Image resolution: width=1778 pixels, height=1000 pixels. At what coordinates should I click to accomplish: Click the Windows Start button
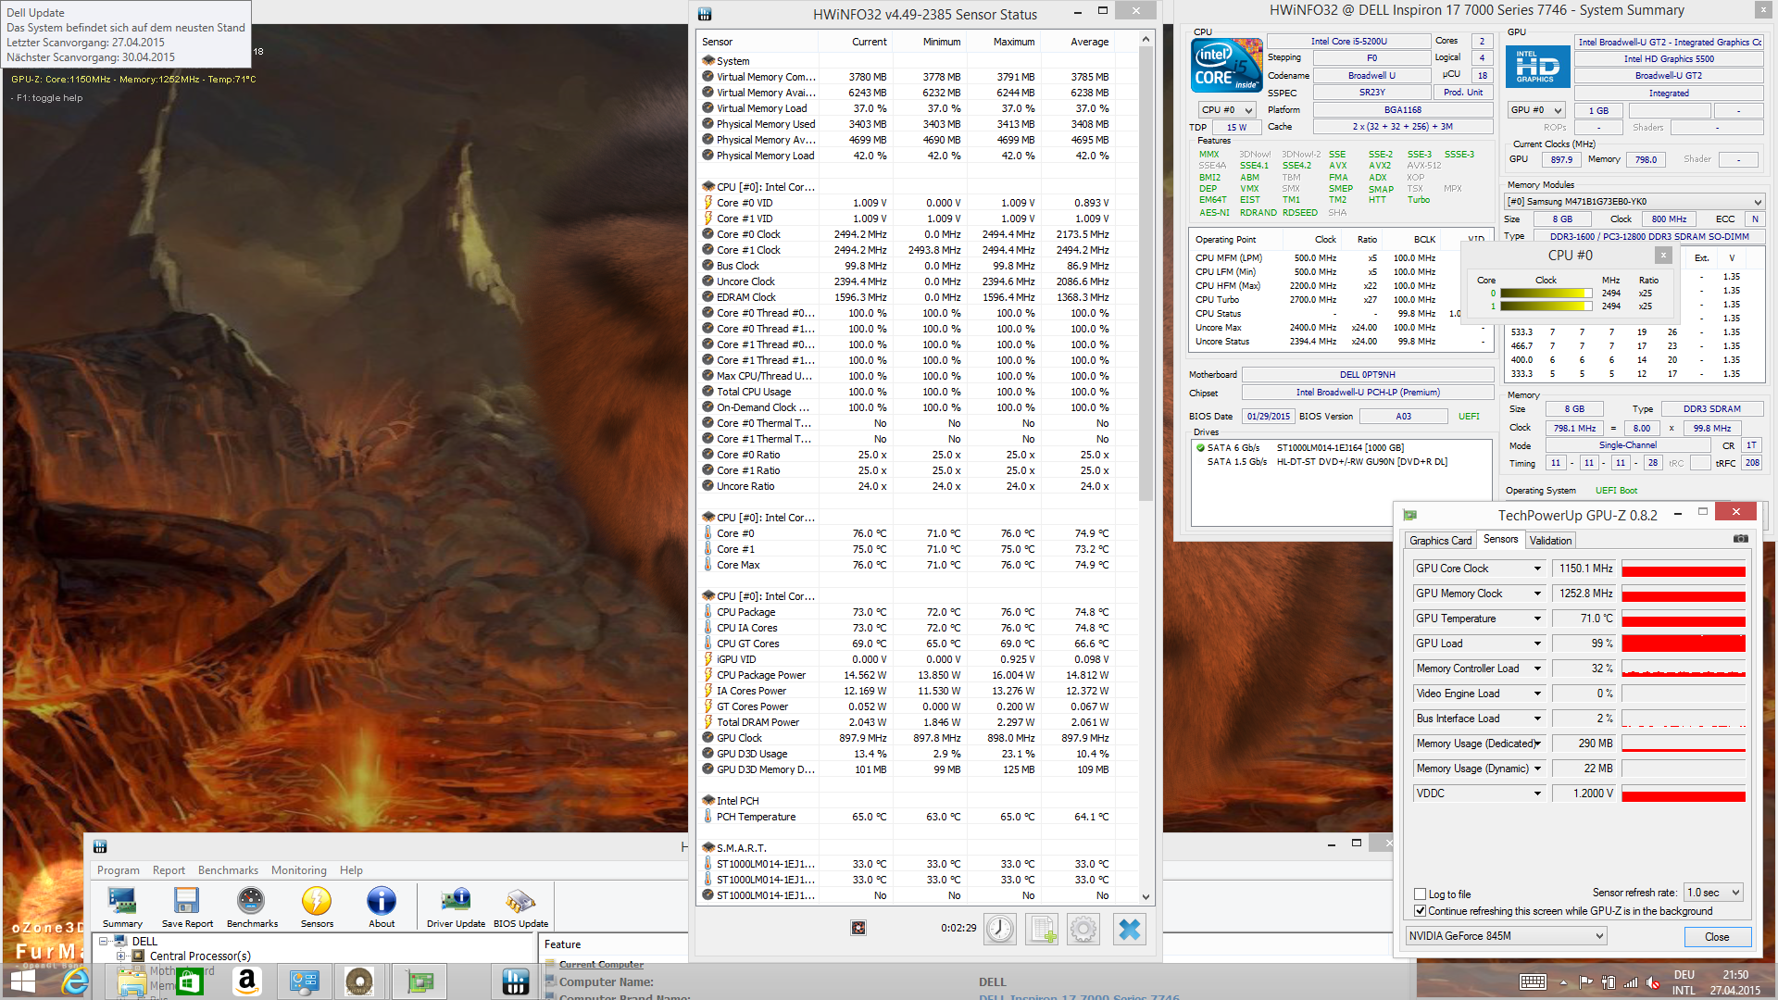point(22,981)
